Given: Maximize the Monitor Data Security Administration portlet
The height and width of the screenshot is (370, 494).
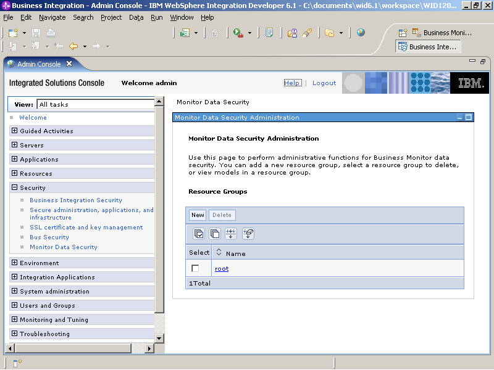Looking at the screenshot, I should [x=469, y=117].
